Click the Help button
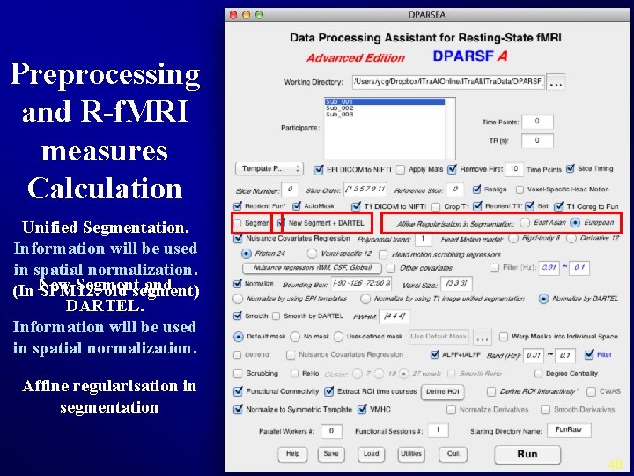The width and height of the screenshot is (634, 476). click(x=292, y=454)
